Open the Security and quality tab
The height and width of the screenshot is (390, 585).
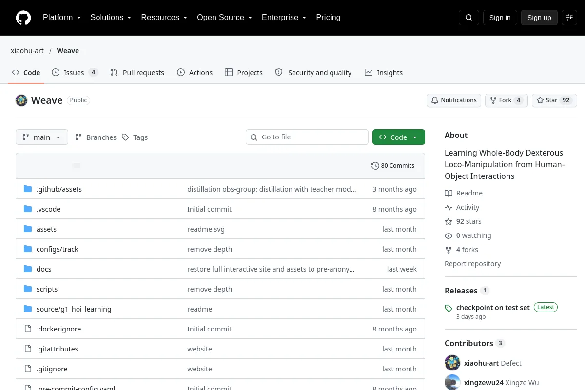313,72
